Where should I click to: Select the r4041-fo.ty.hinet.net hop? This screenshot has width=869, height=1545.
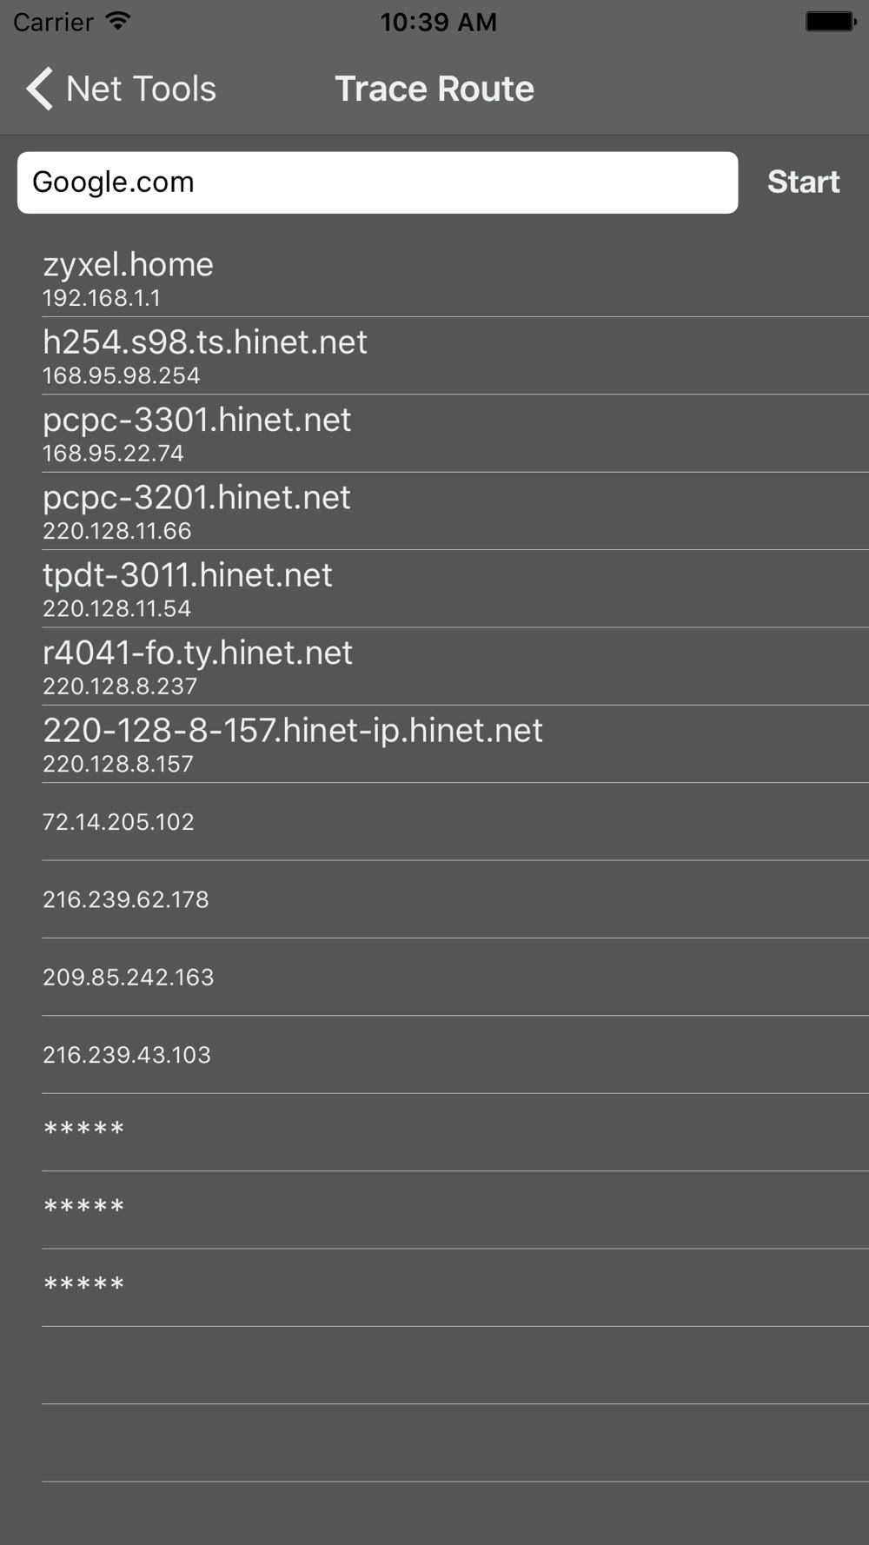(434, 666)
